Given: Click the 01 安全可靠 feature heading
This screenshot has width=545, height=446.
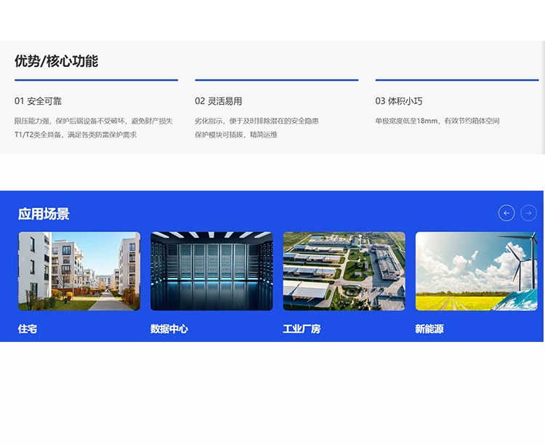Looking at the screenshot, I should [39, 101].
